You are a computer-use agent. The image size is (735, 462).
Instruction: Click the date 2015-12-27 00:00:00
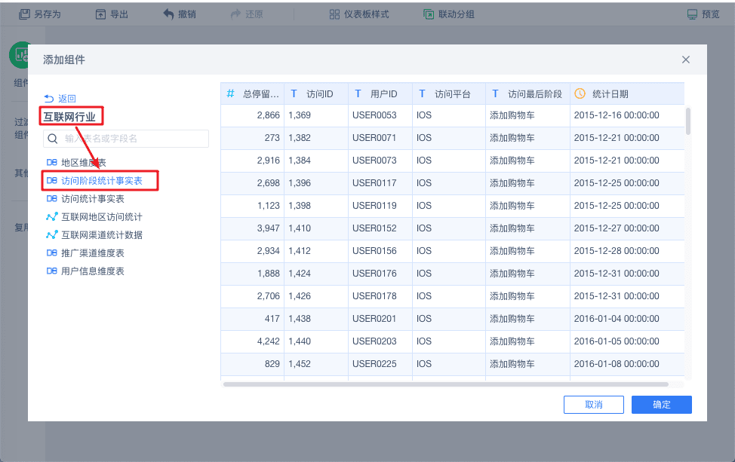(617, 228)
